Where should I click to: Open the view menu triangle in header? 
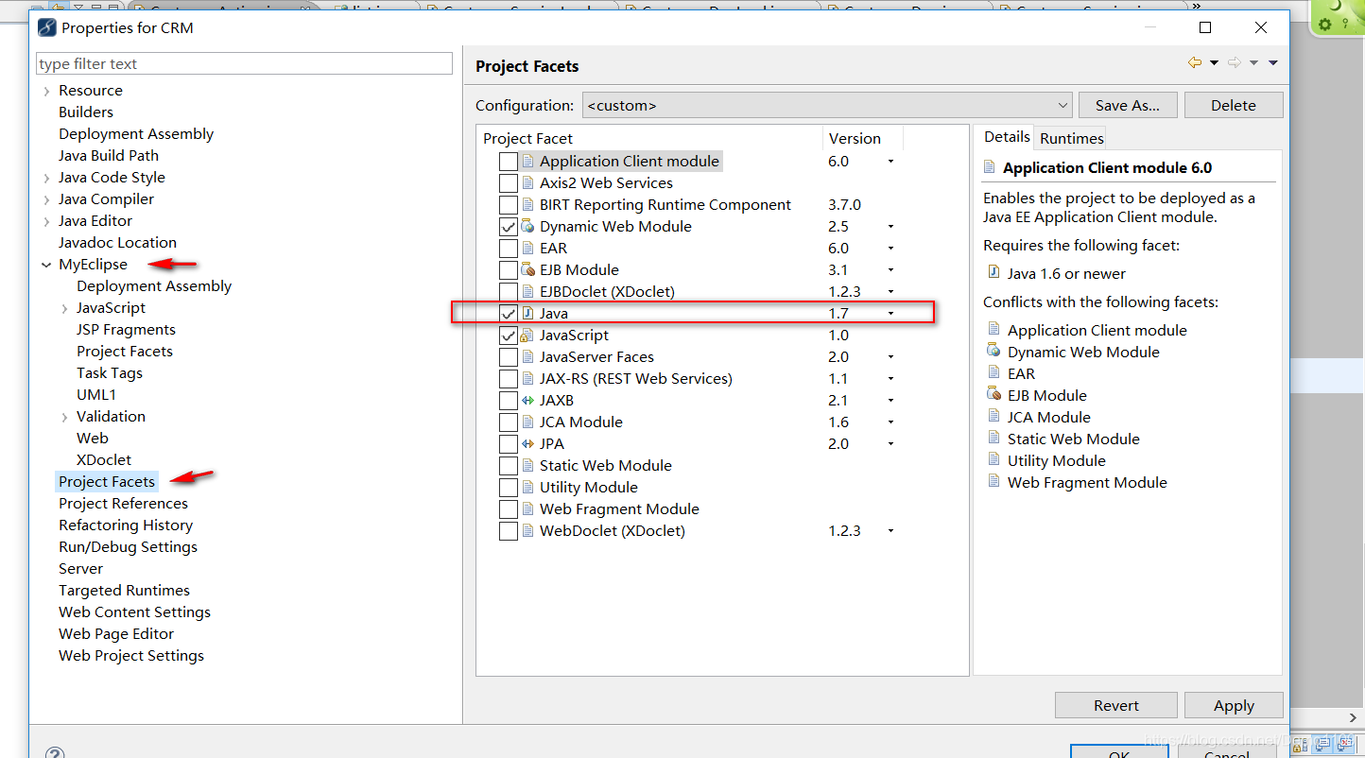coord(1273,62)
